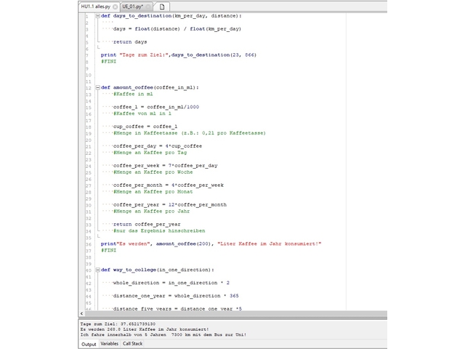
Task: Close the HU1.1 alles.py tab
Action: 115,7
